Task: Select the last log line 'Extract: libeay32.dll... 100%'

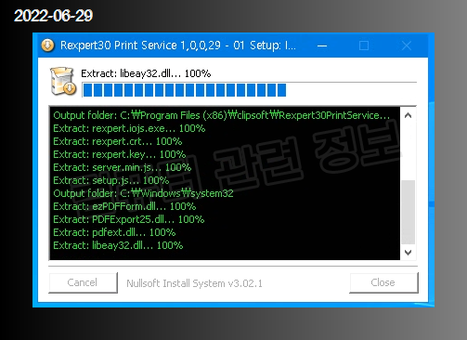Action: [118, 245]
